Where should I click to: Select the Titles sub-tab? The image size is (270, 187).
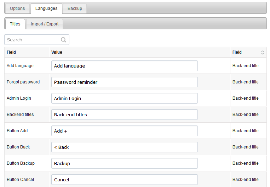[x=15, y=24]
